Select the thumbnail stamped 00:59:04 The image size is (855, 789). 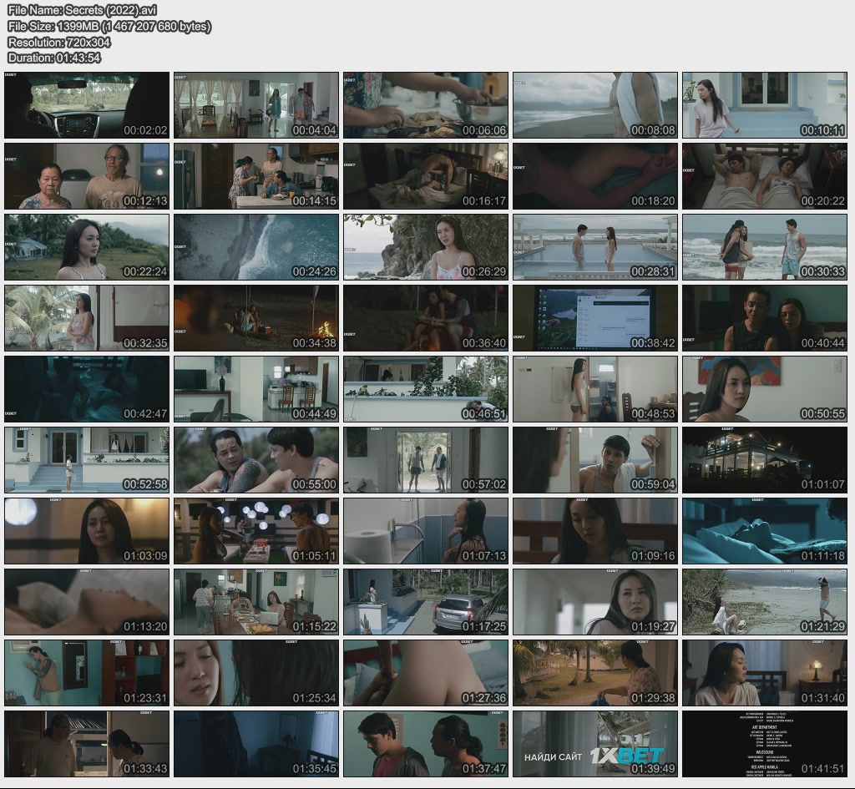[594, 460]
